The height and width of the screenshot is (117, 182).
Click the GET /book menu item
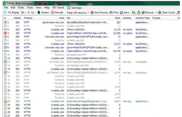tap(58, 8)
